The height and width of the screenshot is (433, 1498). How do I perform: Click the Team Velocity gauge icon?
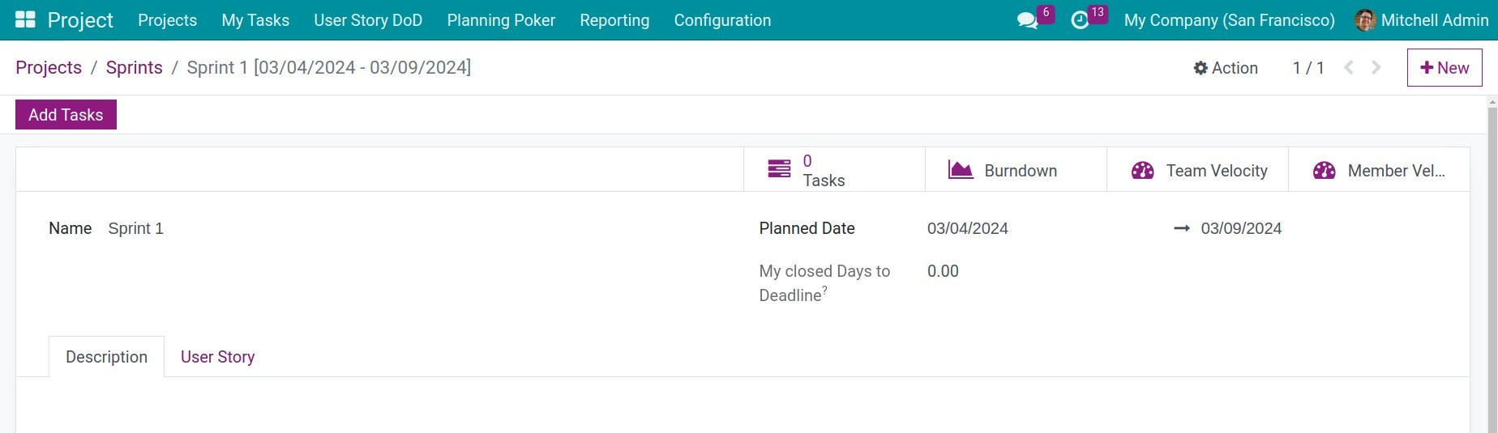(x=1142, y=170)
